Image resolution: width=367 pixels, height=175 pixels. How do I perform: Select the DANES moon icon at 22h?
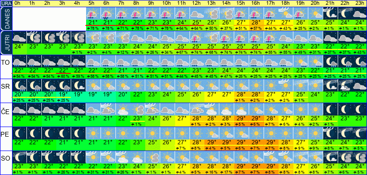coord(345,13)
